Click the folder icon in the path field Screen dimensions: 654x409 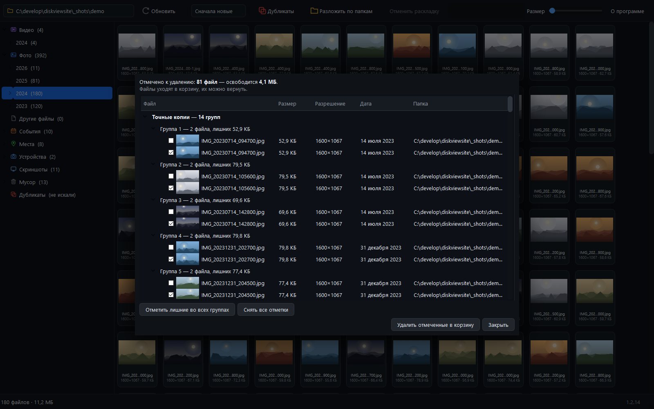pyautogui.click(x=11, y=11)
